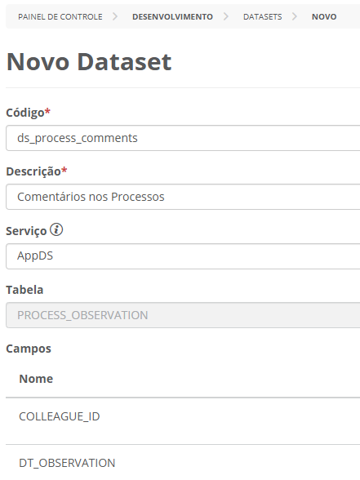Click the Serviço info icon

tap(56, 229)
